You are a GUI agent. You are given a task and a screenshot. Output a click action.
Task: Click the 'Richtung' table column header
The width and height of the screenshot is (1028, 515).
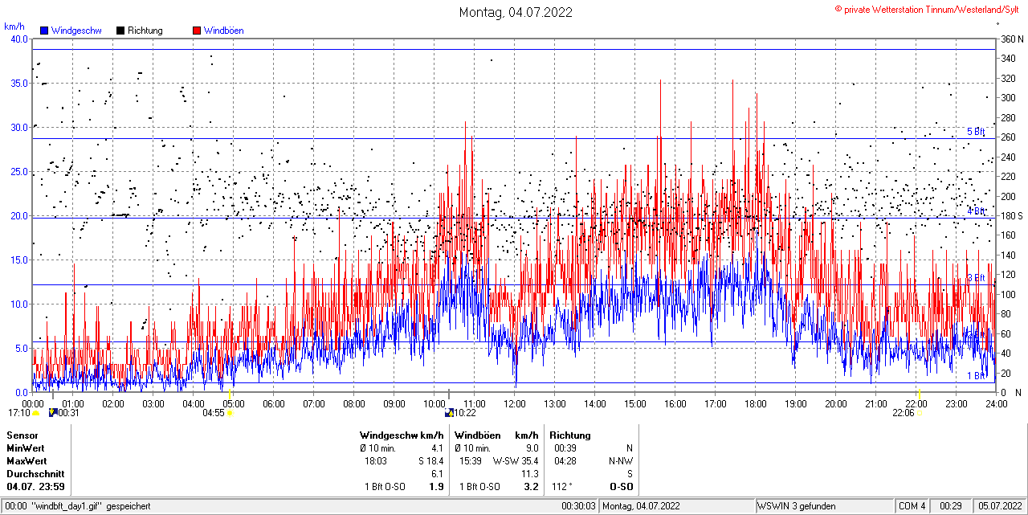[x=570, y=435]
